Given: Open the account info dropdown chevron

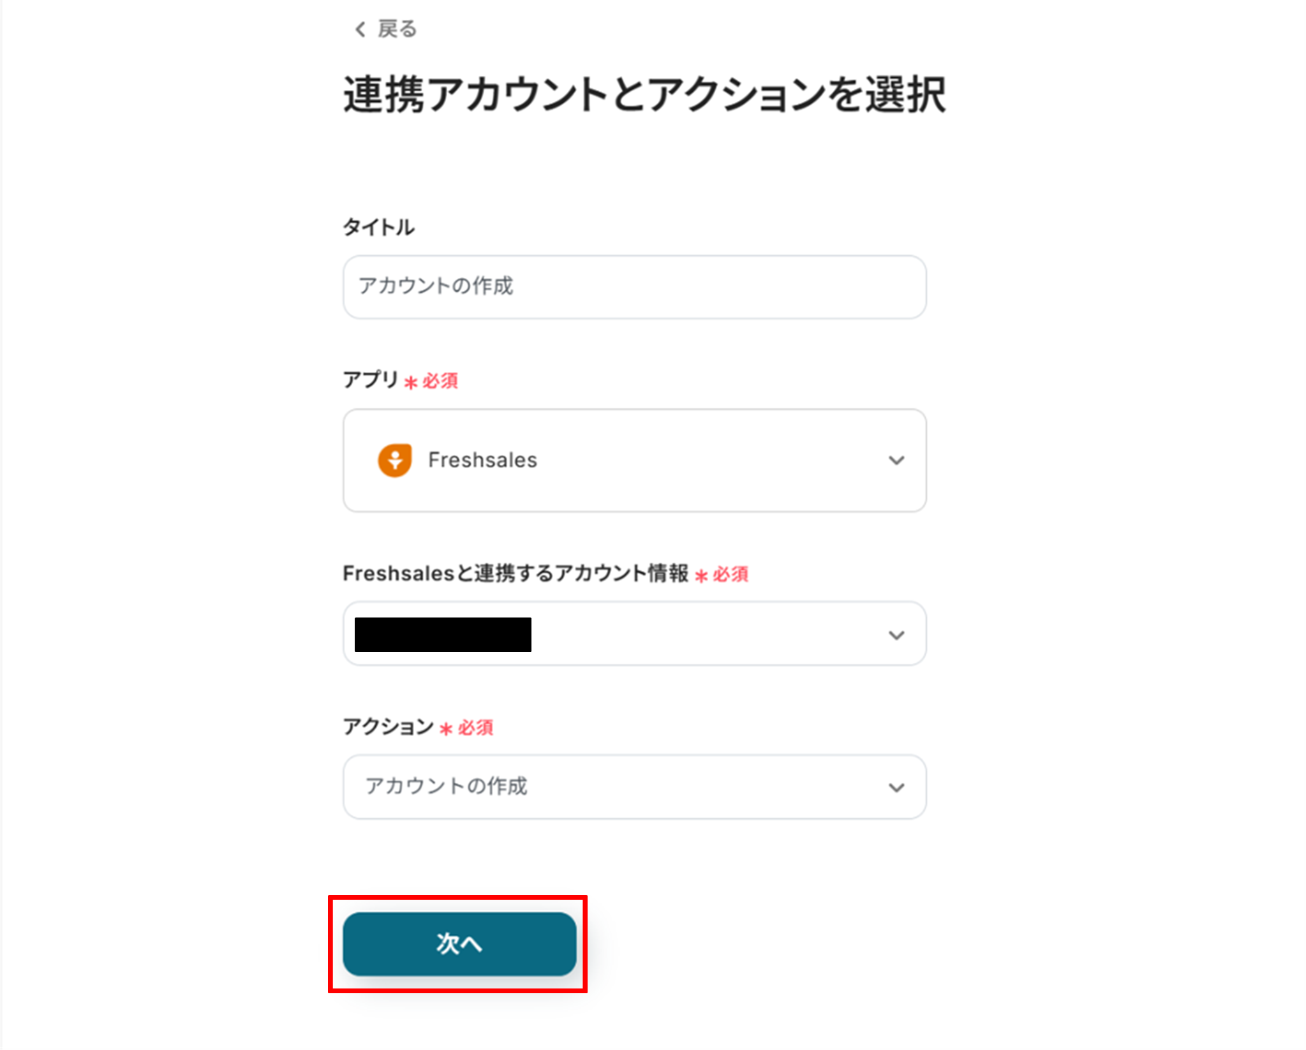Looking at the screenshot, I should coord(896,635).
